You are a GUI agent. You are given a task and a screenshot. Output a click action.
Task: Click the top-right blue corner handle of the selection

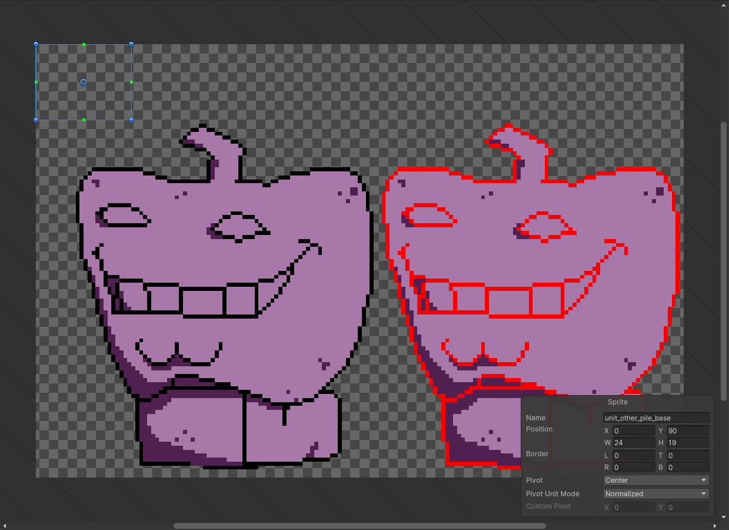131,44
